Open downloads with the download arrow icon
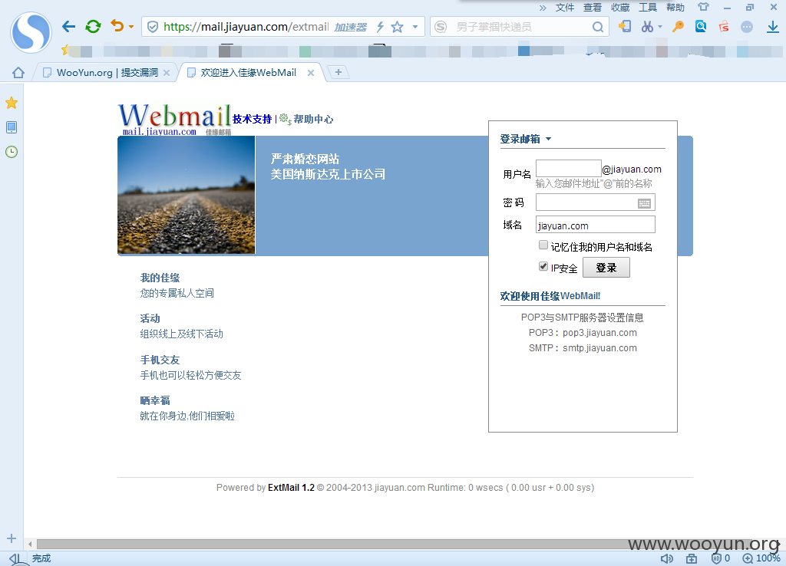The height and width of the screenshot is (566, 786). [772, 27]
